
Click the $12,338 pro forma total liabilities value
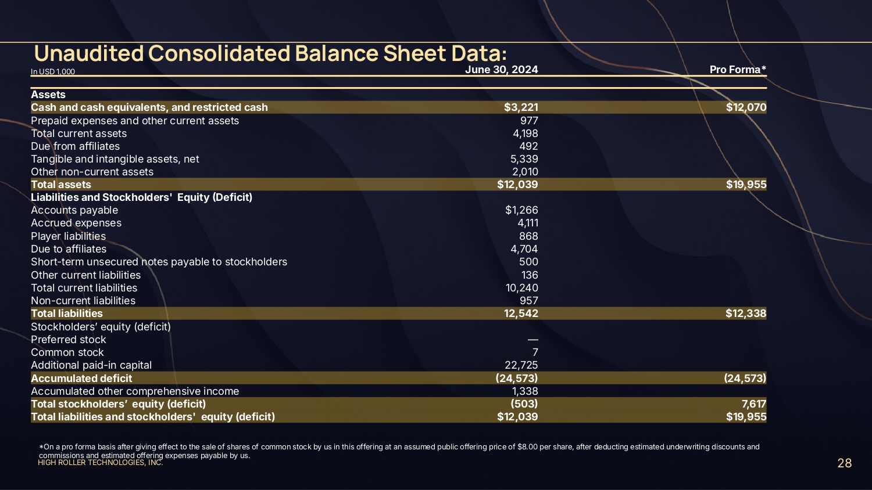click(x=746, y=314)
